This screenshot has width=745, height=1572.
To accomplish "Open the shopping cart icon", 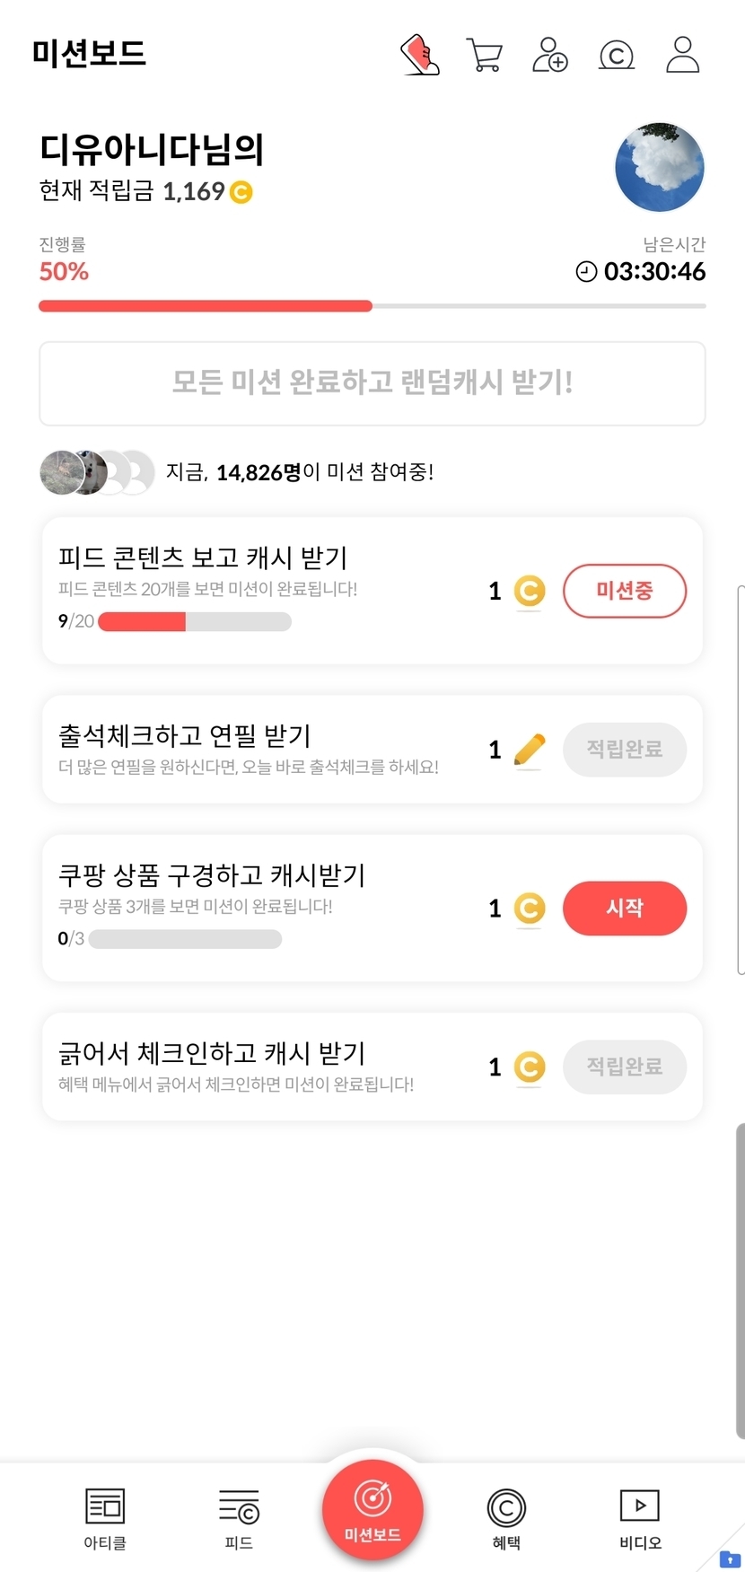I will tap(484, 55).
